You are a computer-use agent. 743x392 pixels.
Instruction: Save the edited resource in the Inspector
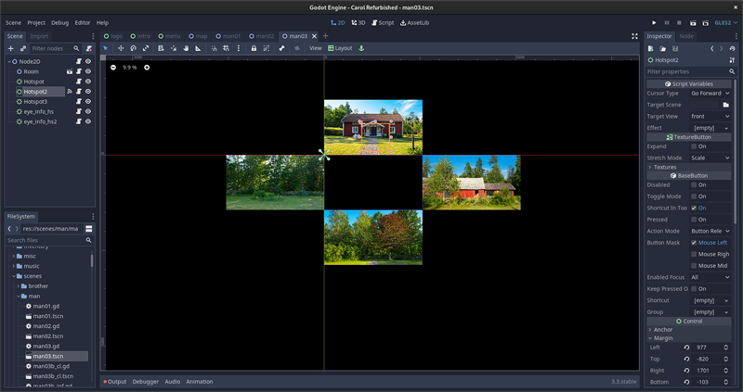coord(675,49)
